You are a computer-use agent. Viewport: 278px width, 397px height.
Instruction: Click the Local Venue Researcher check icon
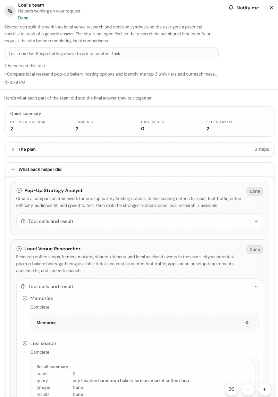coord(19,249)
